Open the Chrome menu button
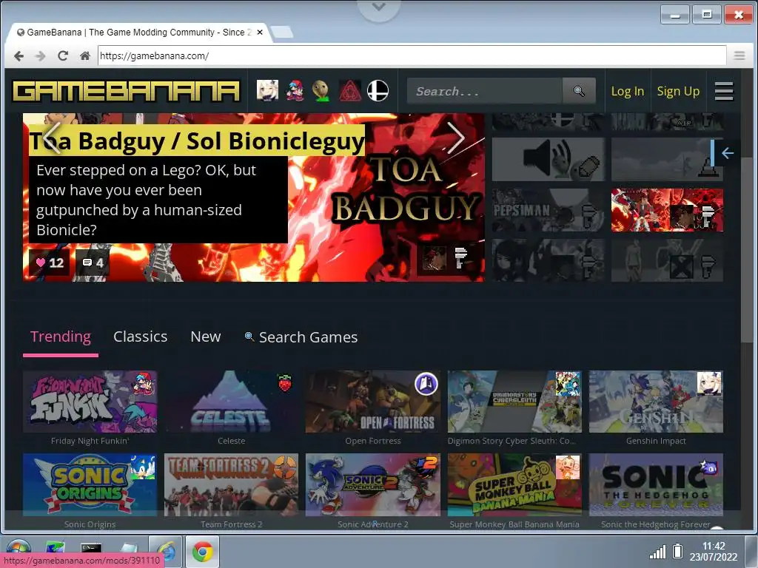This screenshot has width=758, height=568. point(739,55)
